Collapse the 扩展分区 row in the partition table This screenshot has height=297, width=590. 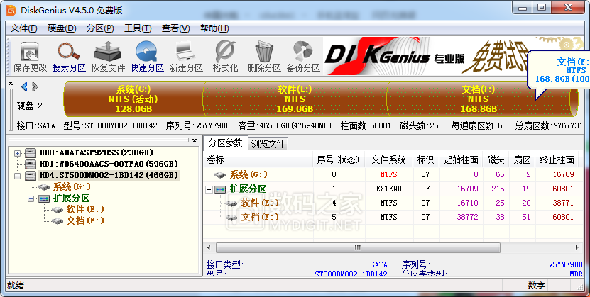[x=209, y=189]
